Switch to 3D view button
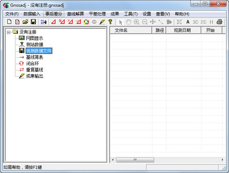Image resolution: width=229 pixels, height=173 pixels. coord(195,22)
